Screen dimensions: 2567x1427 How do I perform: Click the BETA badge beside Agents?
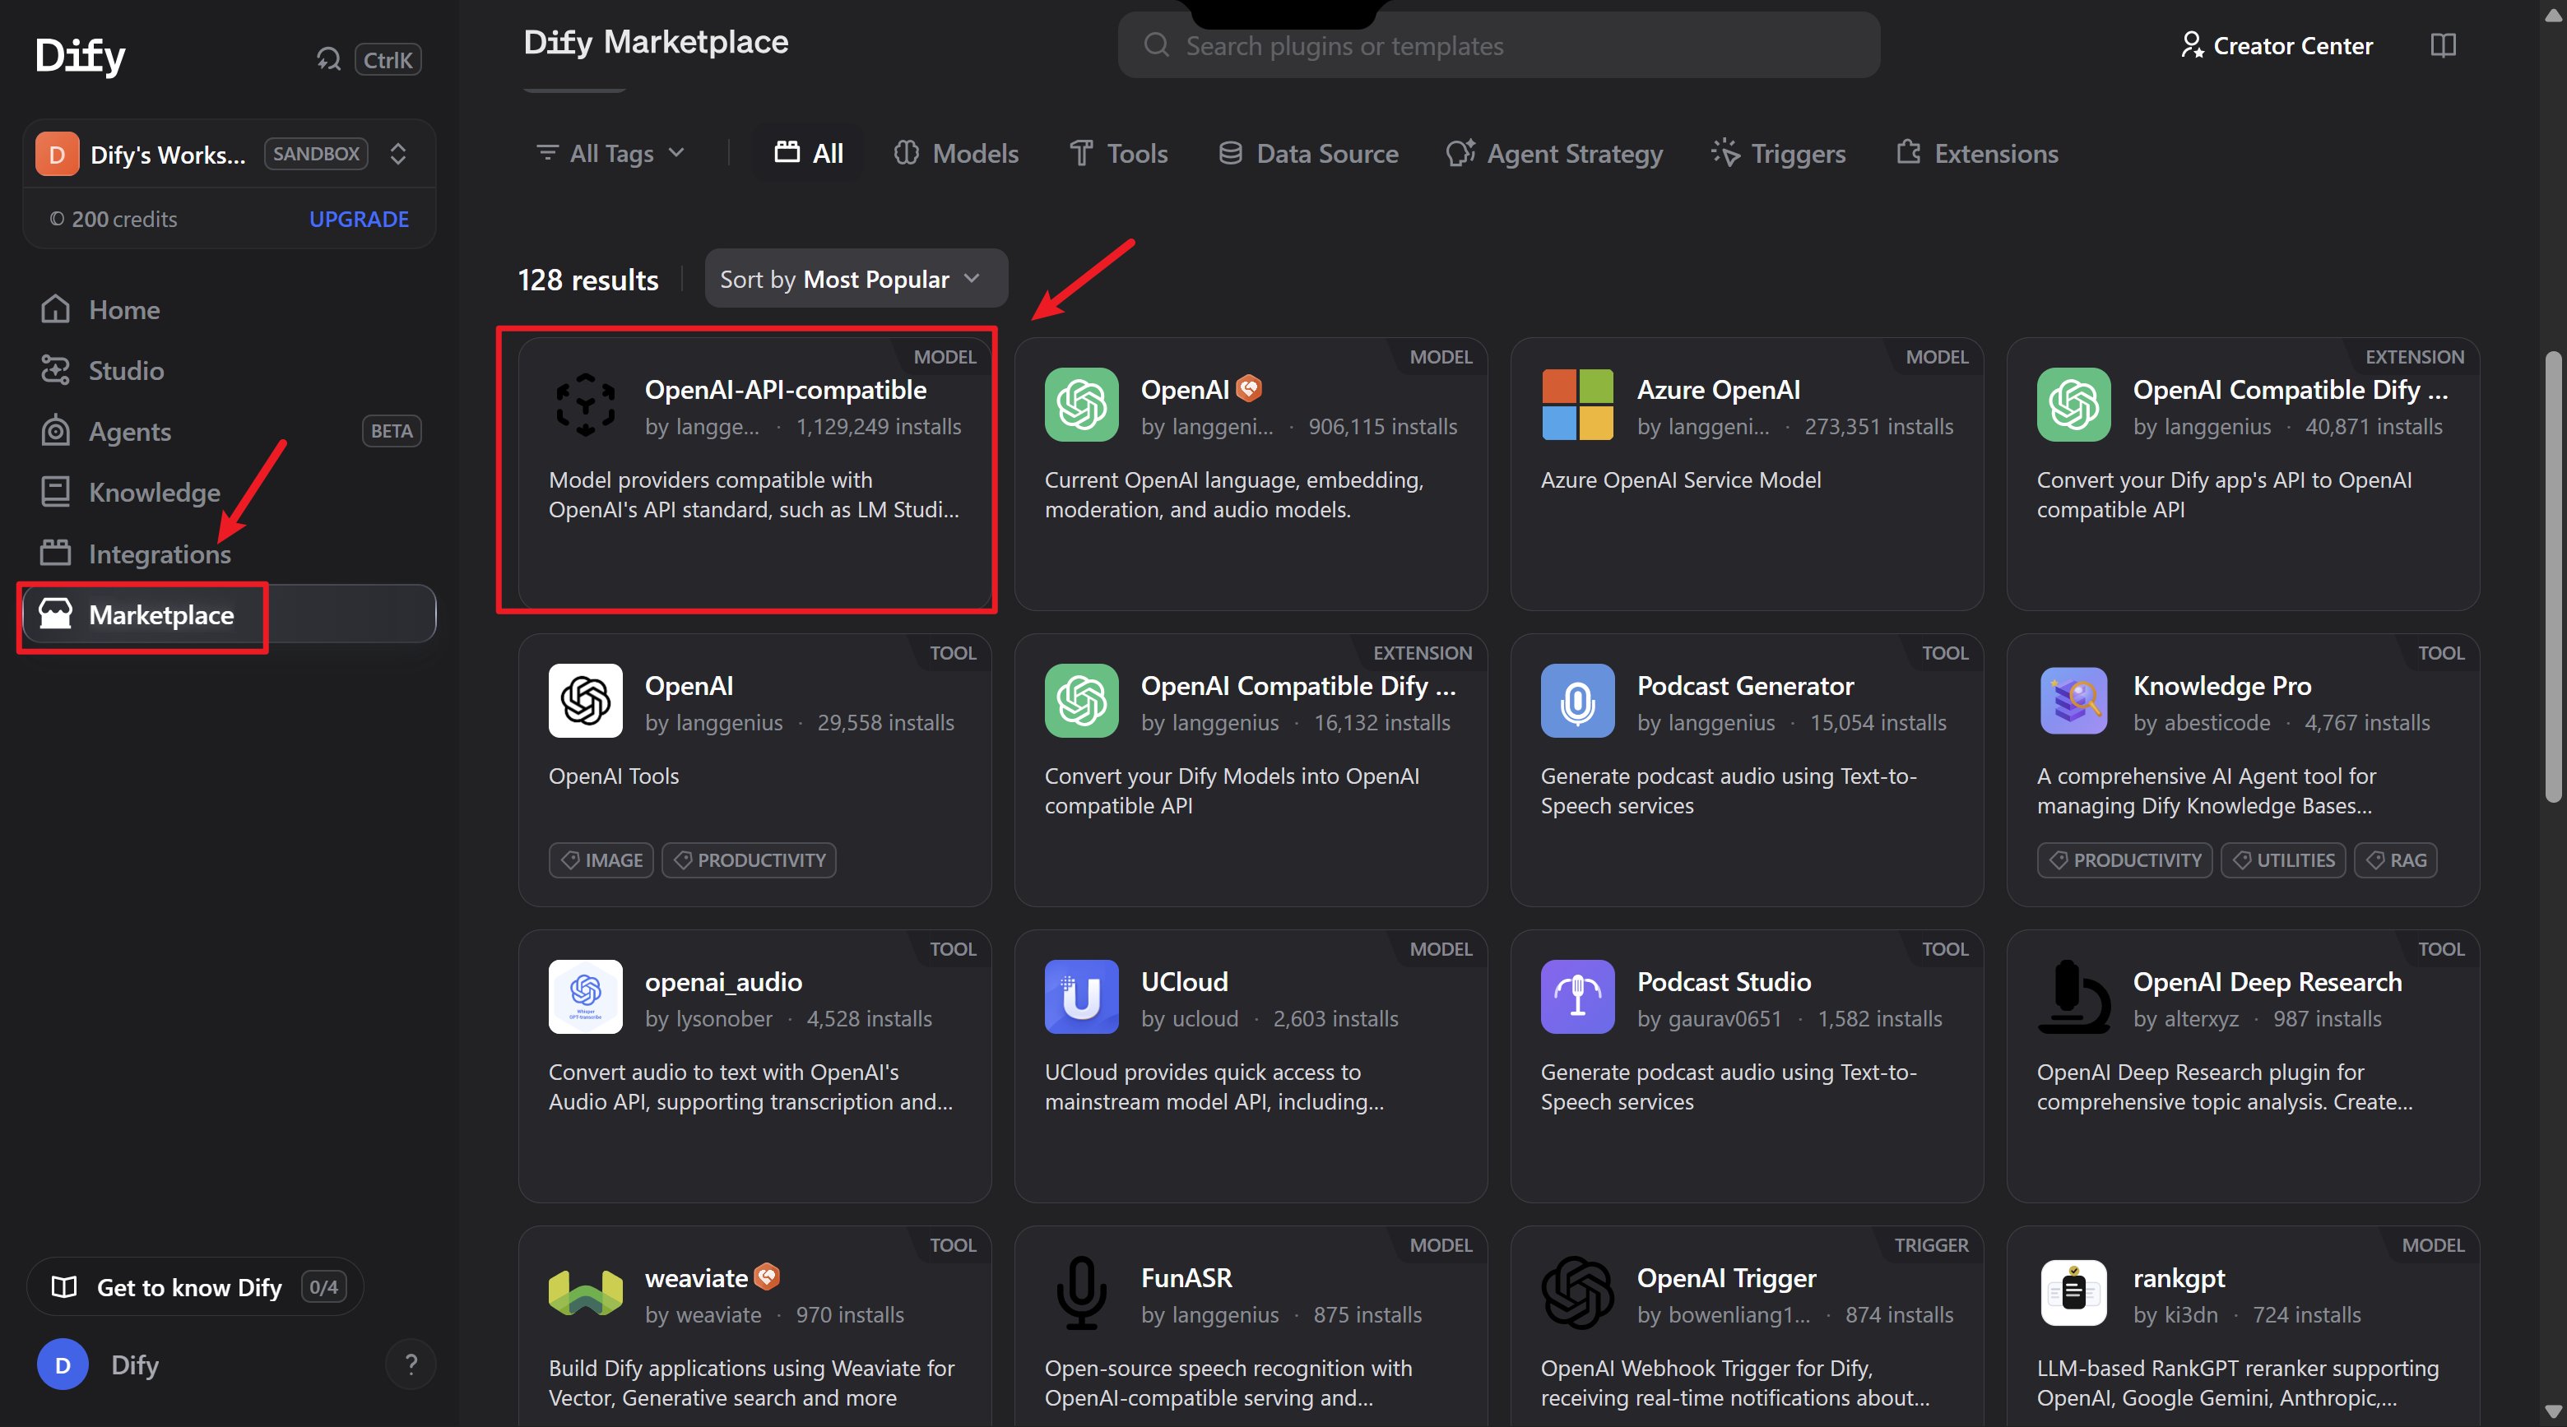point(391,432)
